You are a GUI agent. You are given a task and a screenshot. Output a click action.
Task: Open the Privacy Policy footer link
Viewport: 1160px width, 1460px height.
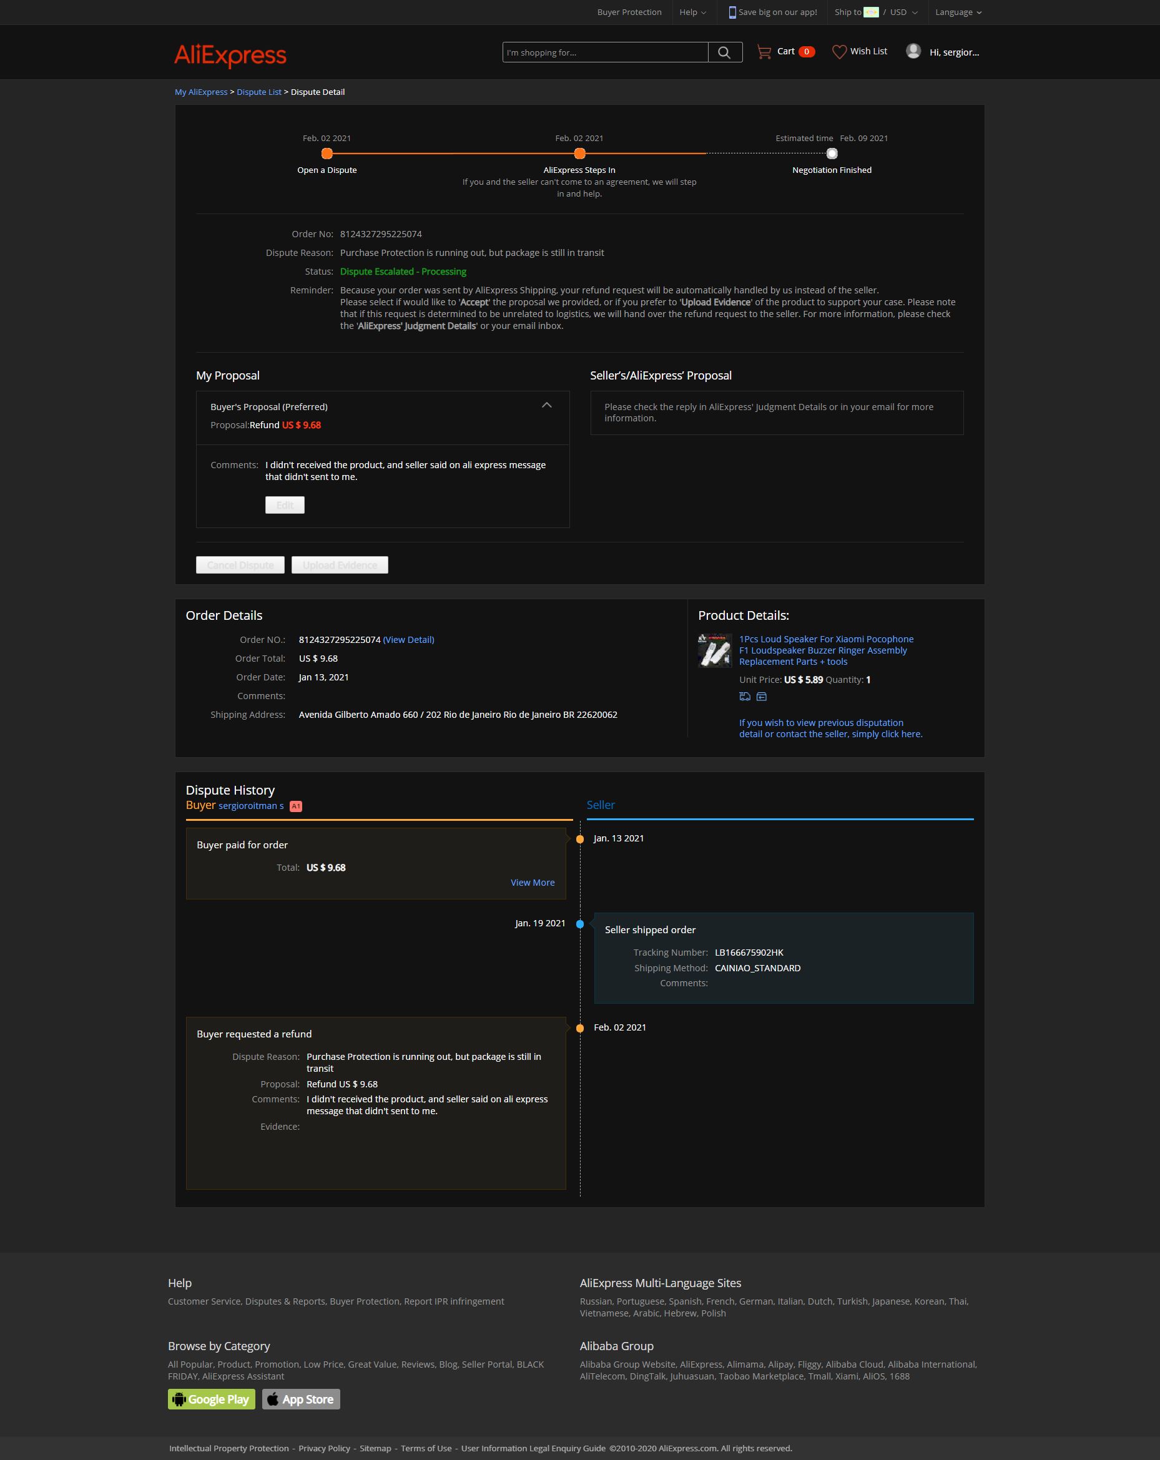325,1449
